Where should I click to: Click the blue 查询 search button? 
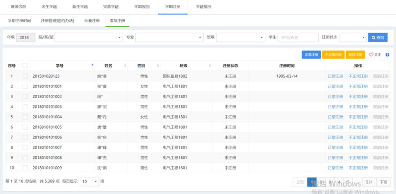tap(378, 38)
